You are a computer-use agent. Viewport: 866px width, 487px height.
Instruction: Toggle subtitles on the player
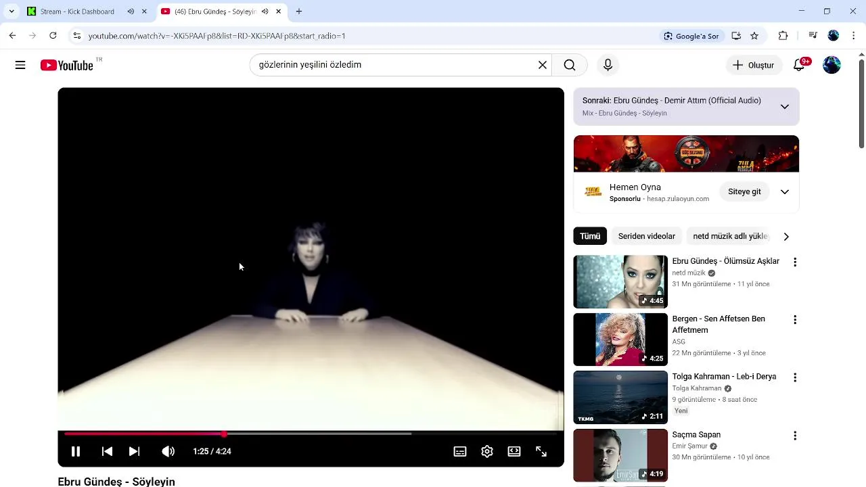[x=460, y=451]
